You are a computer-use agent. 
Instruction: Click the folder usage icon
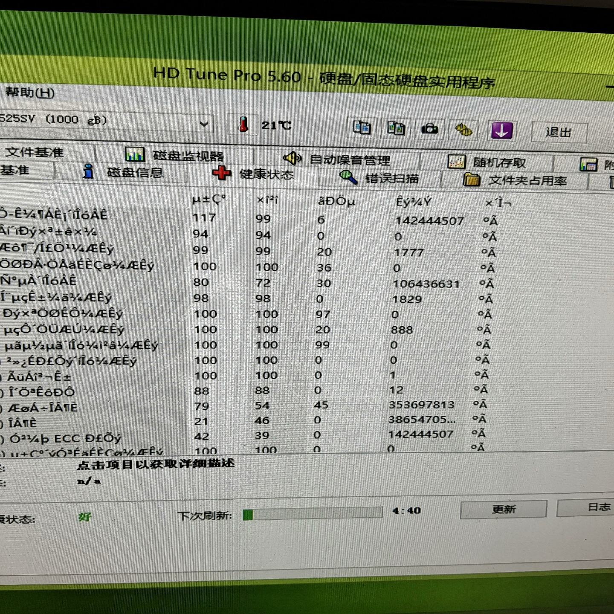click(472, 180)
